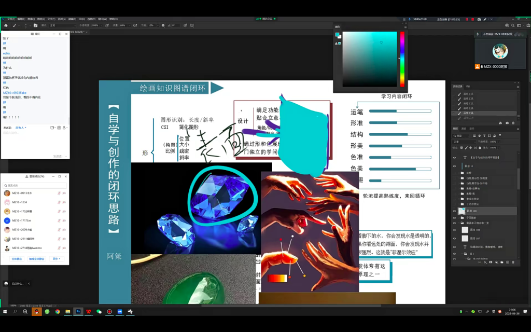Open the 更多 dropdown in members window
The image size is (531, 332).
(56, 258)
